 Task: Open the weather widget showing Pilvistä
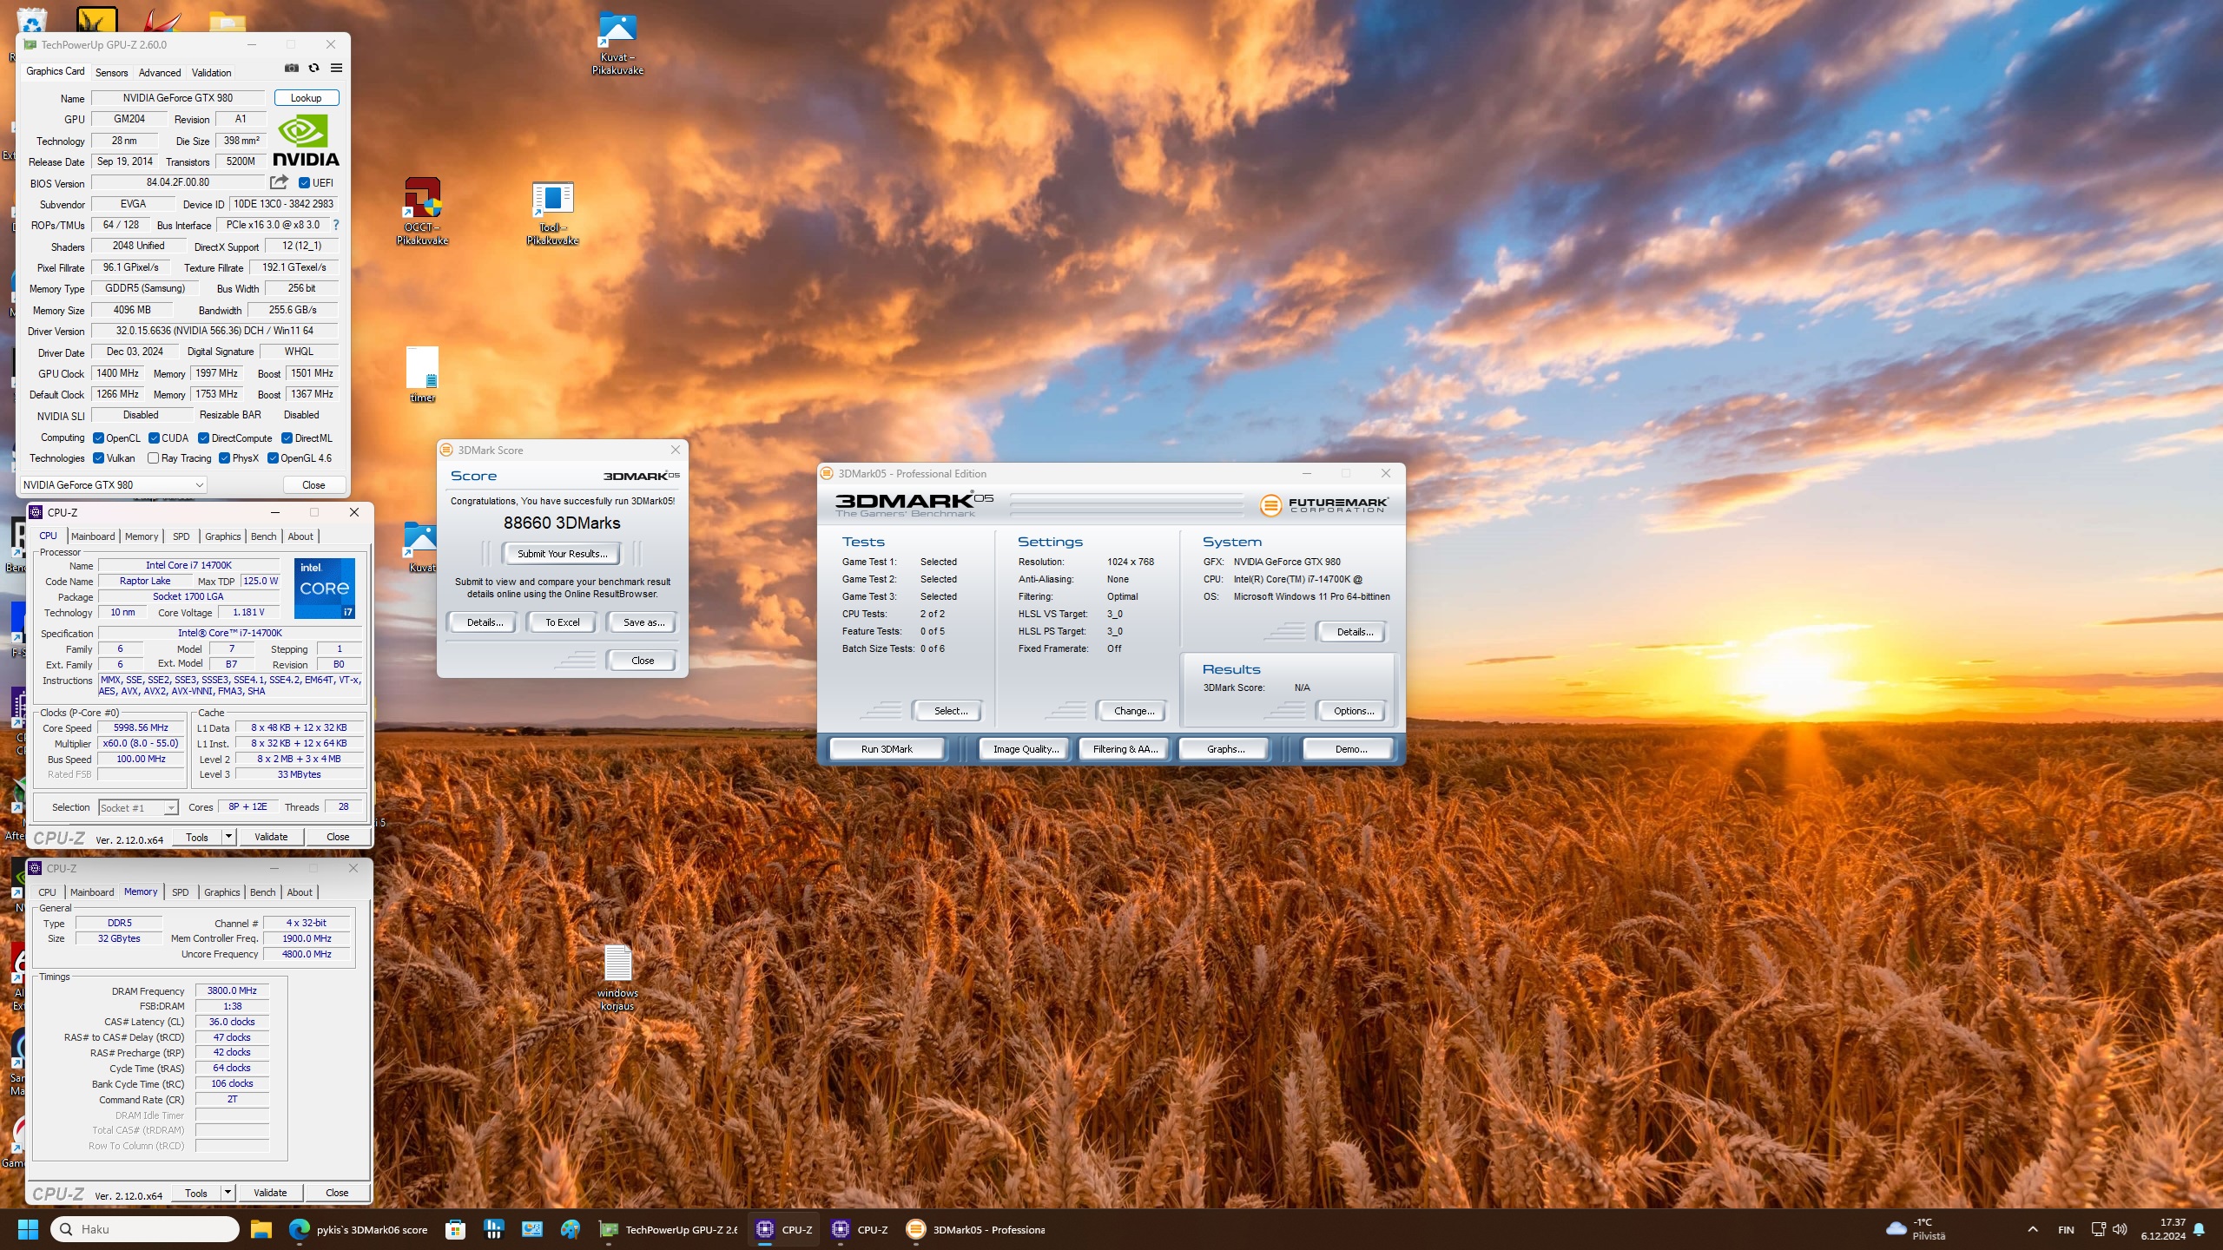(1917, 1229)
